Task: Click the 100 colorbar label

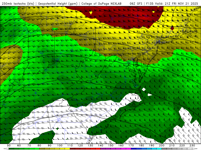Action: (60, 145)
